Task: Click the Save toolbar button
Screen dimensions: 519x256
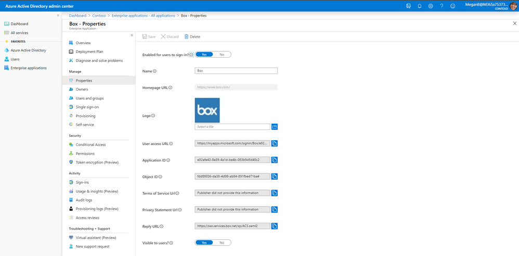Action: pyautogui.click(x=149, y=37)
